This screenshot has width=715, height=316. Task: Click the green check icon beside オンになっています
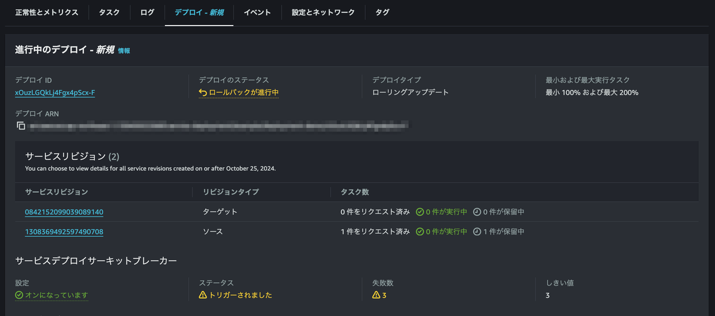[x=19, y=295]
